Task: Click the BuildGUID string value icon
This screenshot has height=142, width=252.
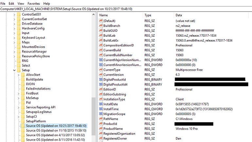Action: pos(101,30)
